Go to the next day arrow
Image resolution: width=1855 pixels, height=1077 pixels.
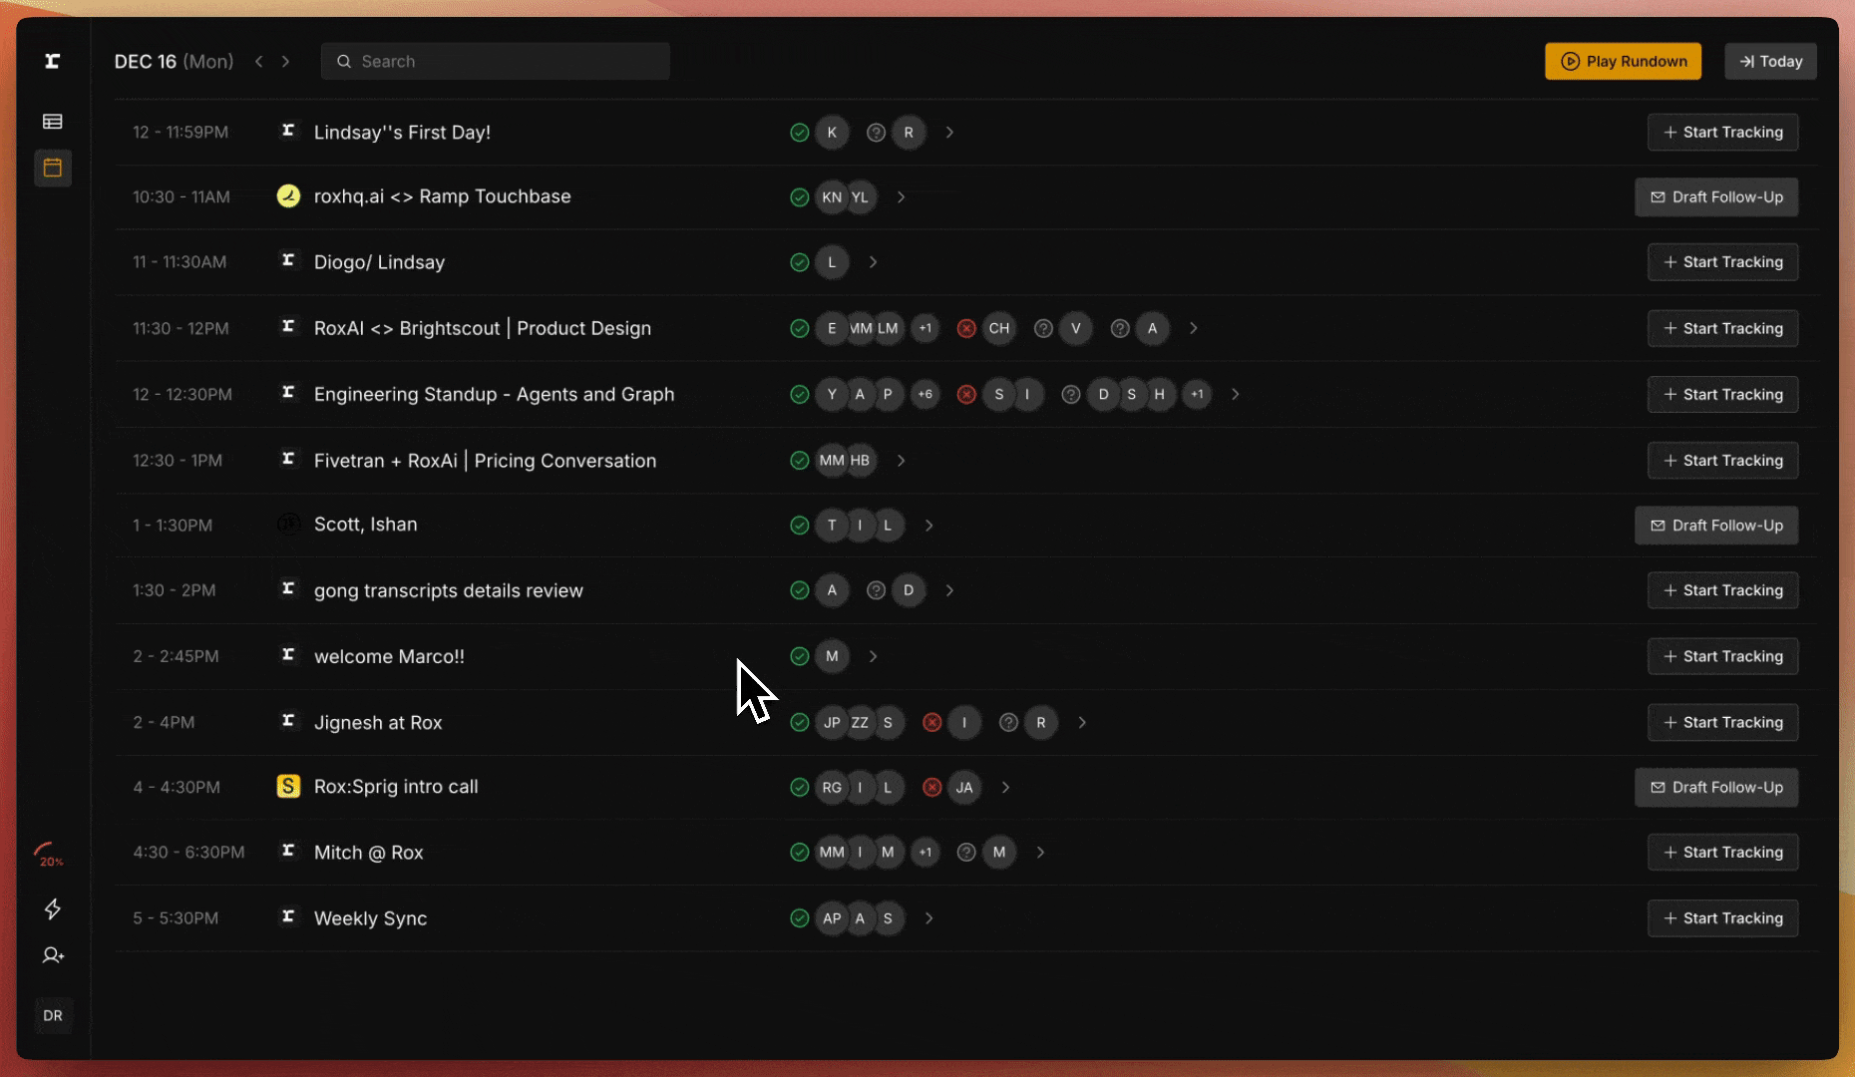click(285, 62)
